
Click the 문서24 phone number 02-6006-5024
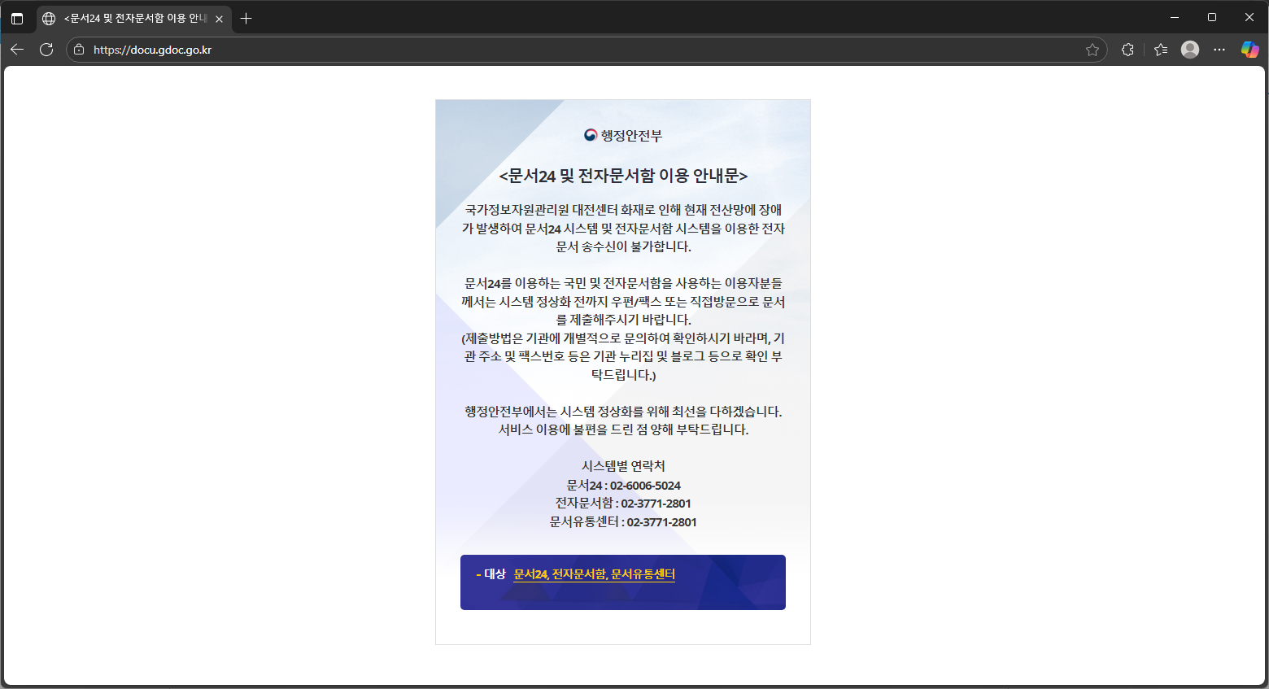645,486
